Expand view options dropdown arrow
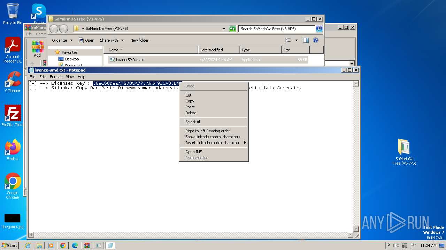The width and height of the screenshot is (446, 250). pyautogui.click(x=297, y=40)
